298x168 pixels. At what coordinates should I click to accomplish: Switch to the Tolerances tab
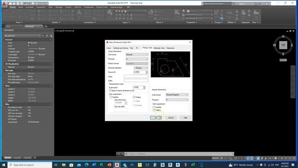[170, 48]
